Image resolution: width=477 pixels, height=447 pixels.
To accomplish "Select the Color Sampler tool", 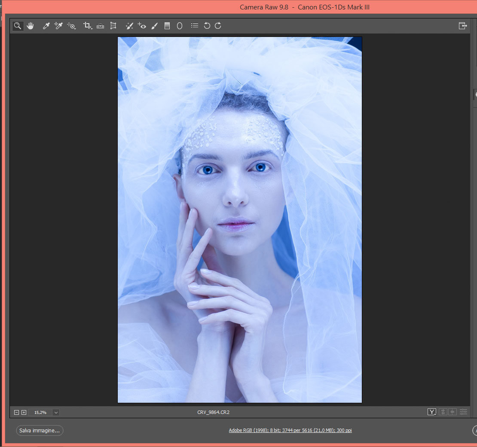I will click(58, 26).
